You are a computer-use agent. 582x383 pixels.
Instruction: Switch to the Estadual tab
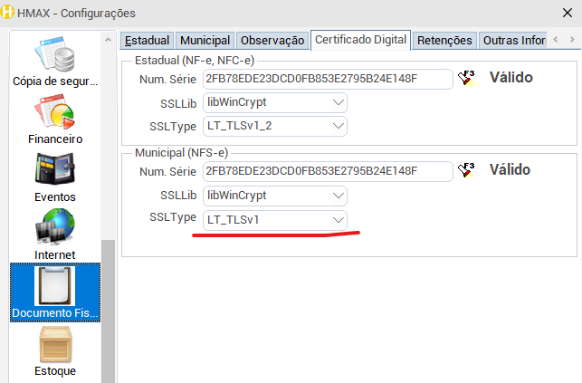147,41
